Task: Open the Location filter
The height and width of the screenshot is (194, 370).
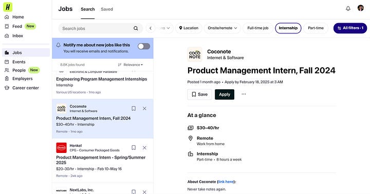Action: (189, 28)
